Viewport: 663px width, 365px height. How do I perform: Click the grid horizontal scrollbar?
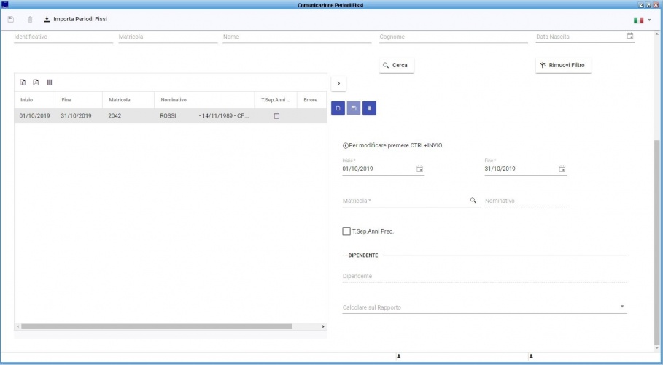[x=156, y=327]
